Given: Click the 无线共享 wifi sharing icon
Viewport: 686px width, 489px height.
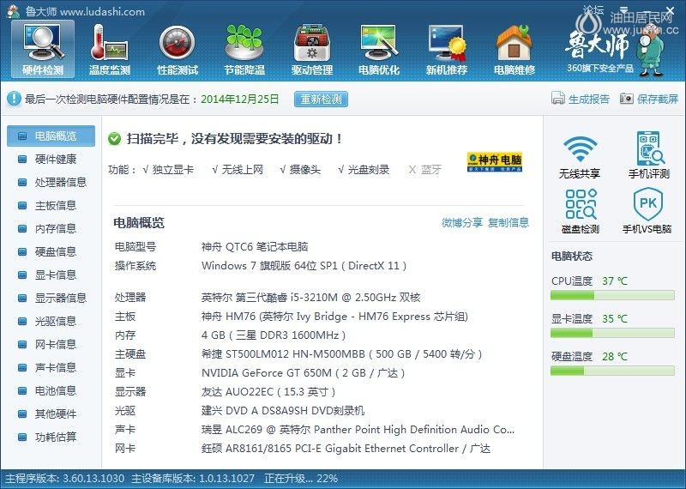Looking at the screenshot, I should (580, 149).
